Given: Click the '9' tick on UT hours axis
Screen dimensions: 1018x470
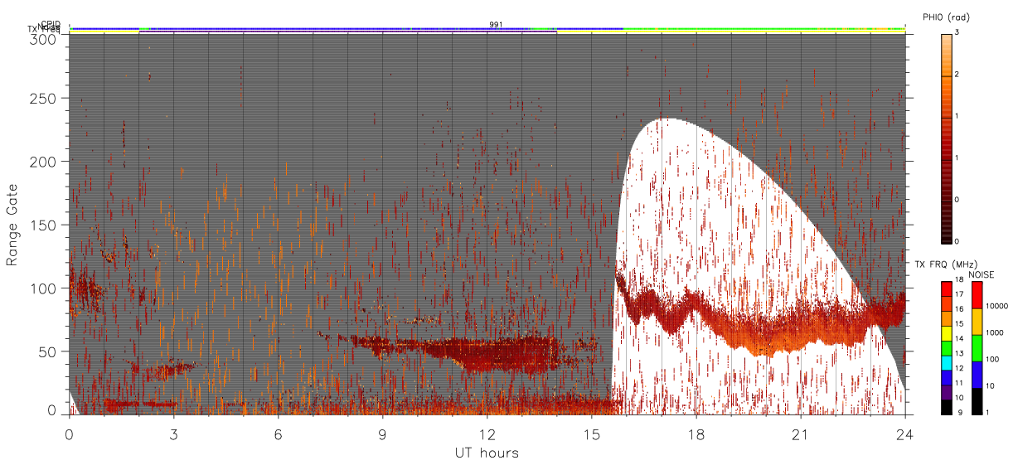Looking at the screenshot, I should [x=383, y=434].
